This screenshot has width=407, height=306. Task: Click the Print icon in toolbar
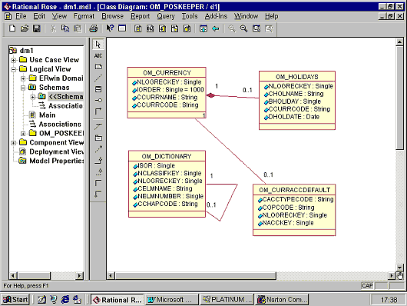(x=93, y=28)
